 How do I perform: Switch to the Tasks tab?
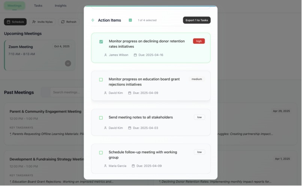[38, 6]
